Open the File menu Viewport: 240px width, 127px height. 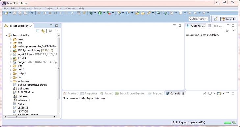coord(6,9)
